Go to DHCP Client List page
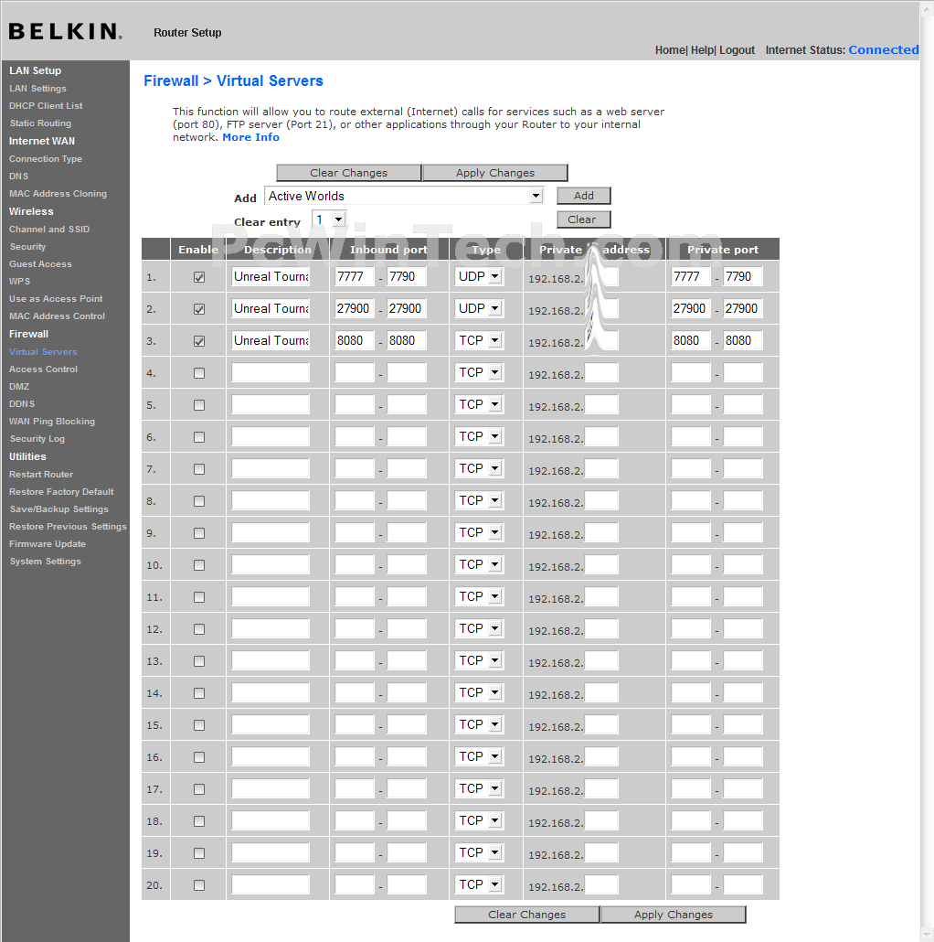This screenshot has height=942, width=934. click(x=46, y=106)
